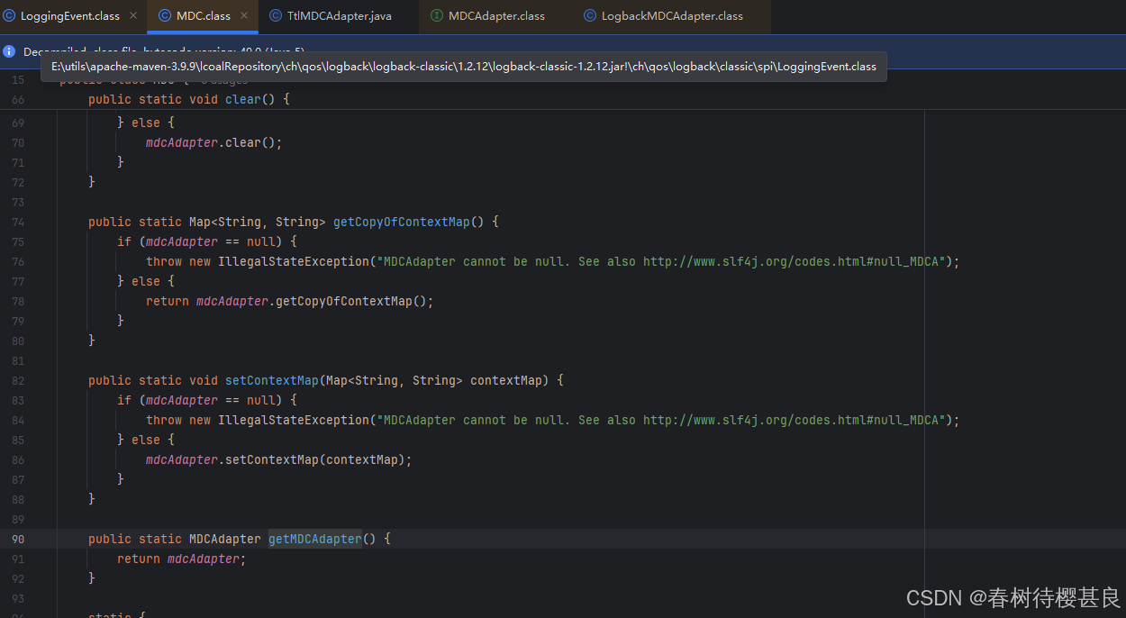This screenshot has width=1126, height=618.
Task: Click the LoggingEvent.class jar path tooltip
Action: point(464,67)
